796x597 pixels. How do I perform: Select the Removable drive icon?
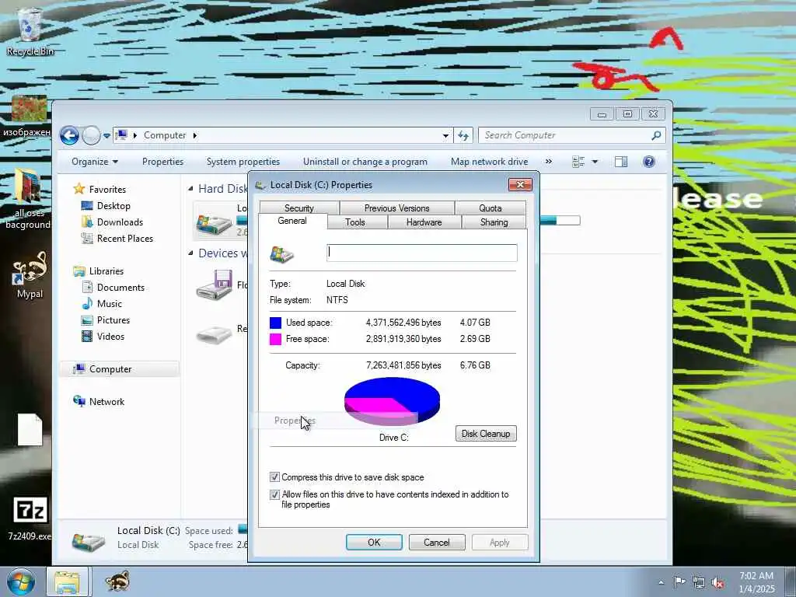point(215,334)
